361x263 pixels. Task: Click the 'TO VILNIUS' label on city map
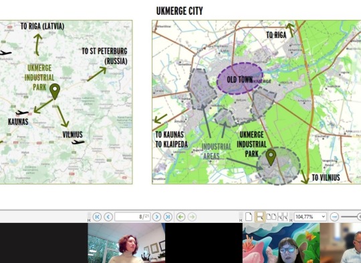(326, 178)
